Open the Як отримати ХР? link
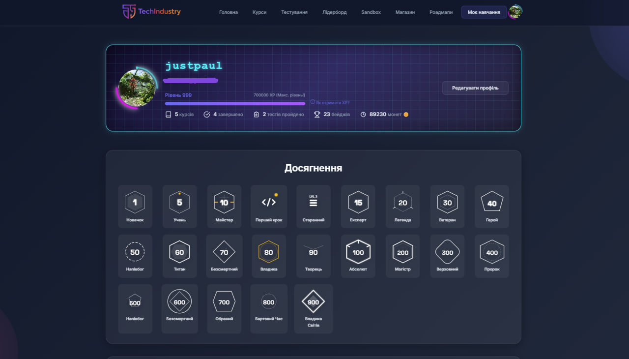This screenshot has height=359, width=629. coord(329,102)
